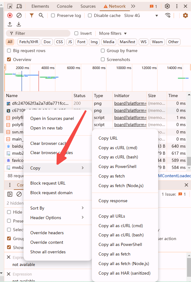Open Slow 4G throttling dropdown
This screenshot has width=191, height=282.
tap(141, 15)
